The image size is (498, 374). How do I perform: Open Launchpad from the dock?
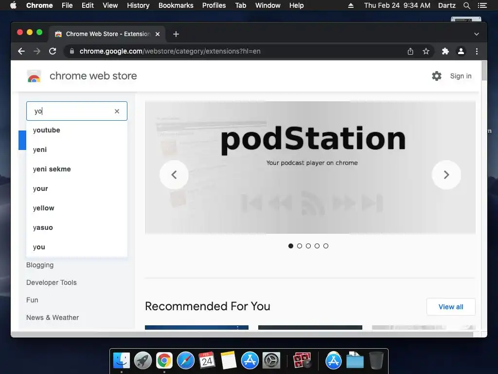tap(143, 361)
